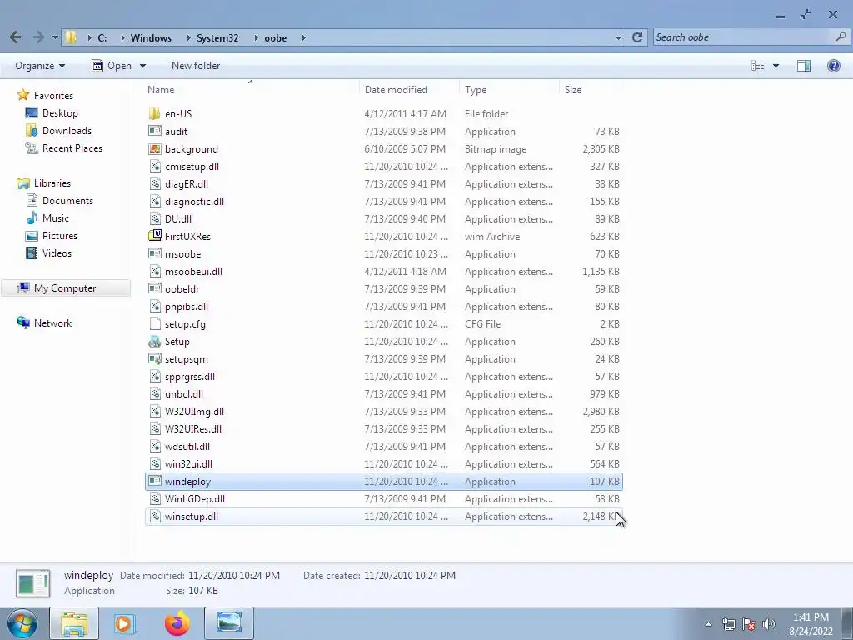853x640 pixels.
Task: Go back using the Back arrow button
Action: (15, 37)
